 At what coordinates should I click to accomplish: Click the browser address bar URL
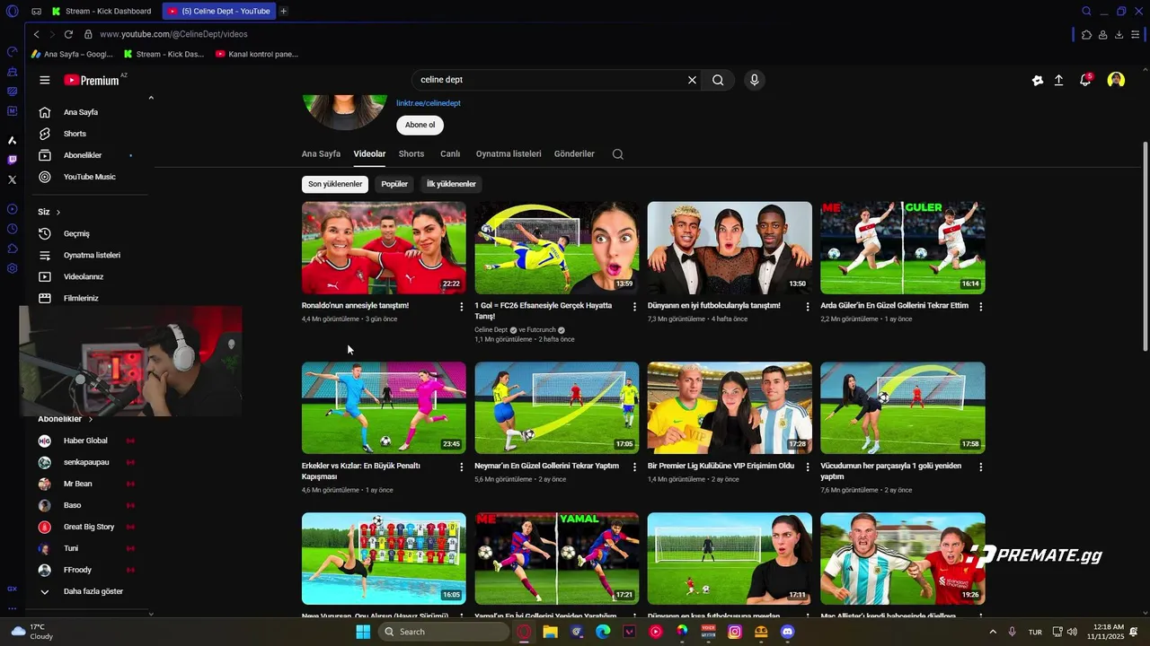click(x=173, y=34)
